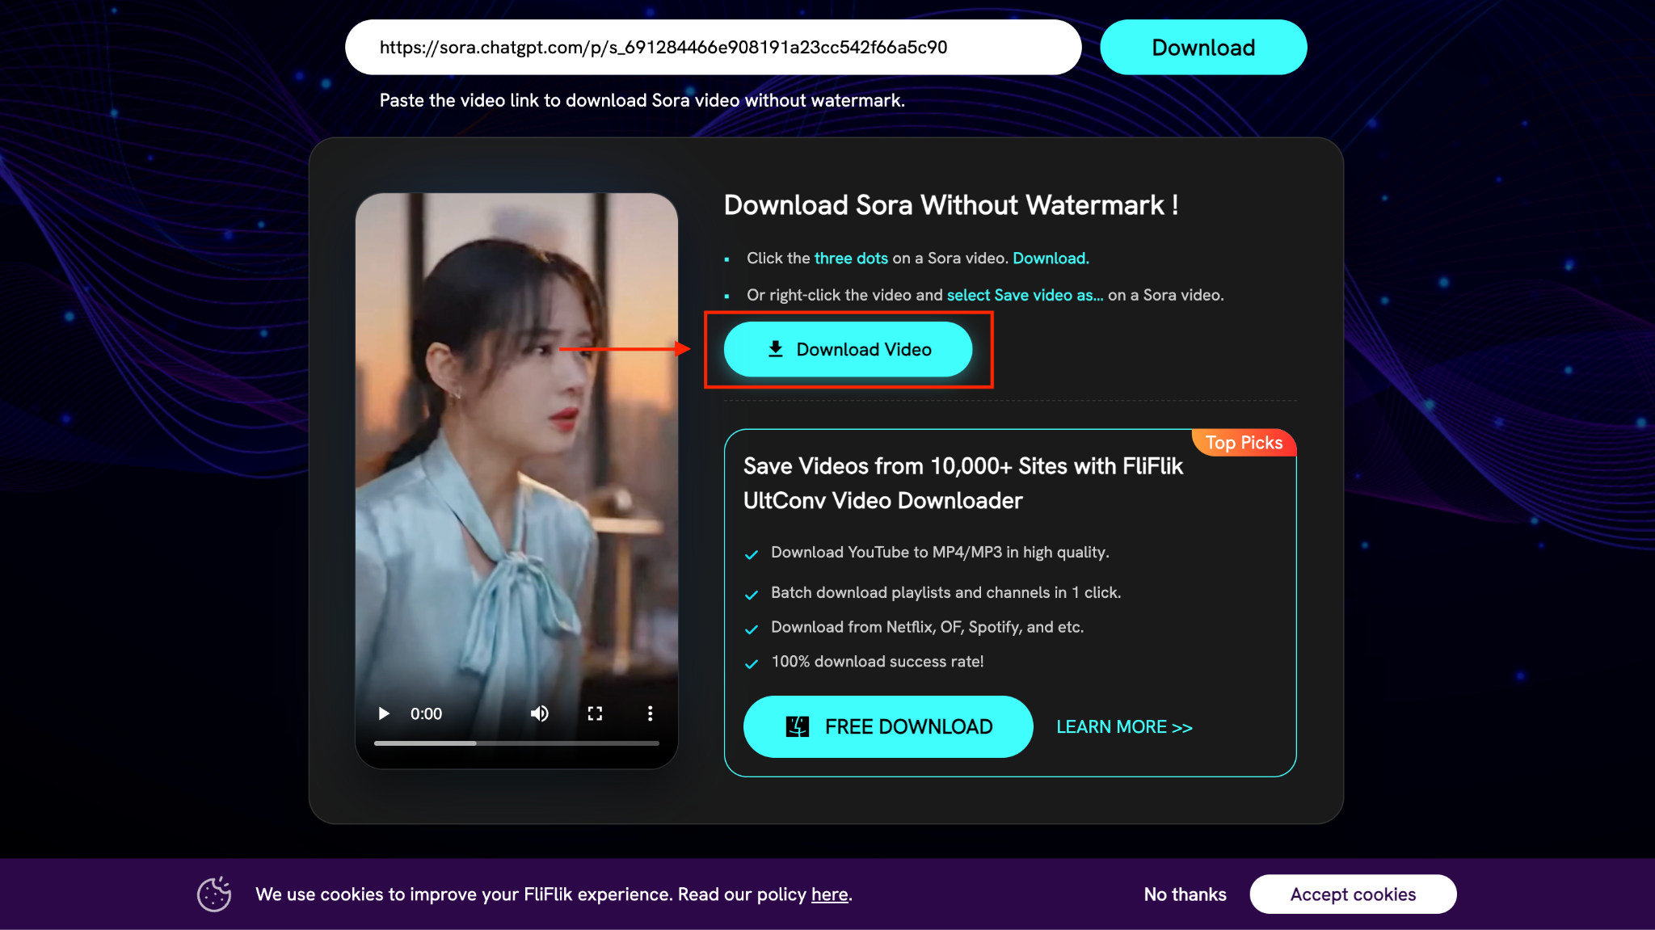Image resolution: width=1655 pixels, height=930 pixels.
Task: Mute the video player audio
Action: (540, 713)
